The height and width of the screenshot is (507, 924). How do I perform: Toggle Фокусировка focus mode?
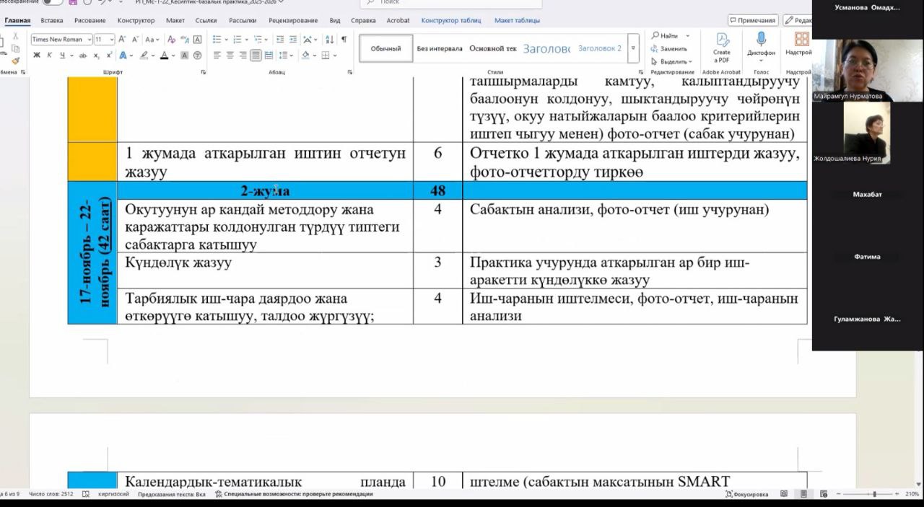pos(746,494)
